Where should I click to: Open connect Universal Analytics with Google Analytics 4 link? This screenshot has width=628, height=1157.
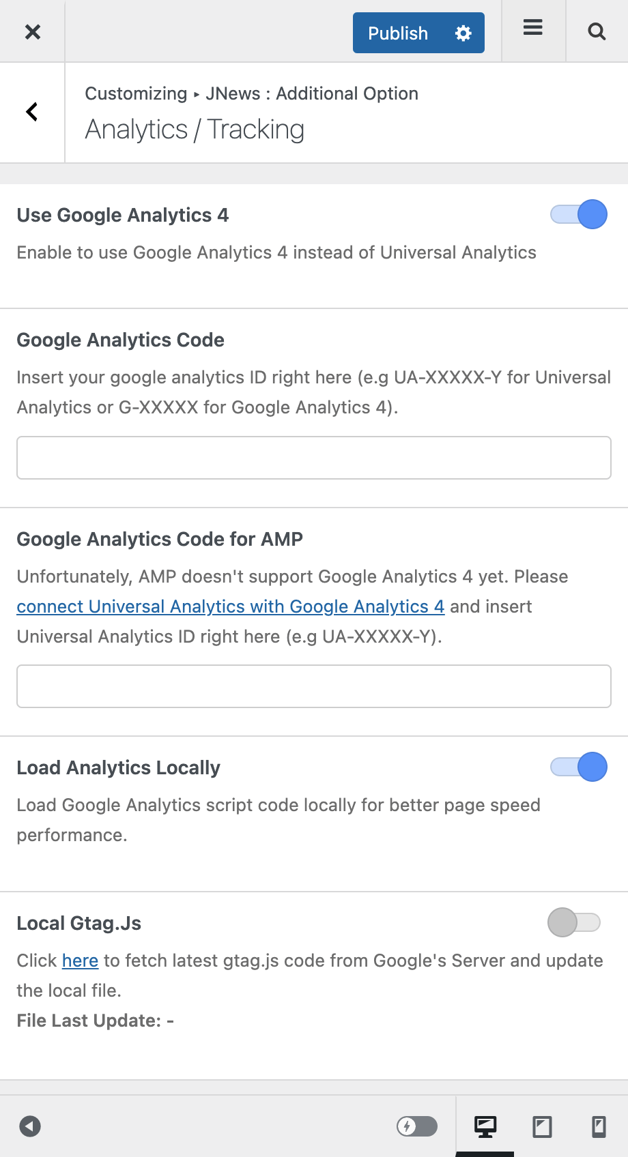(x=231, y=606)
